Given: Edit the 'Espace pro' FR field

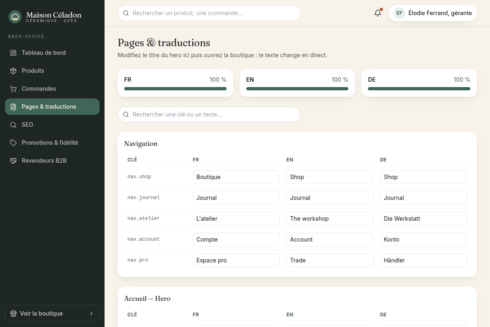Looking at the screenshot, I should point(236,260).
